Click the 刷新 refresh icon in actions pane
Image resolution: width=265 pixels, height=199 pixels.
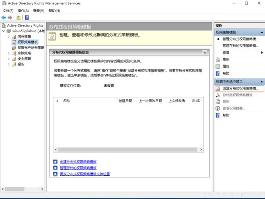click(x=218, y=59)
